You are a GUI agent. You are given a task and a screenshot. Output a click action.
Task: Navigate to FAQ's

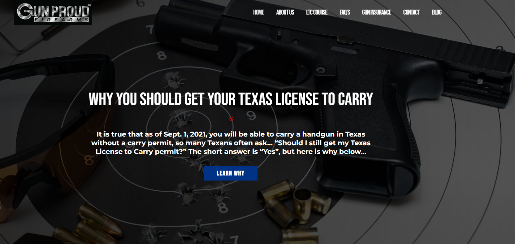tap(345, 12)
